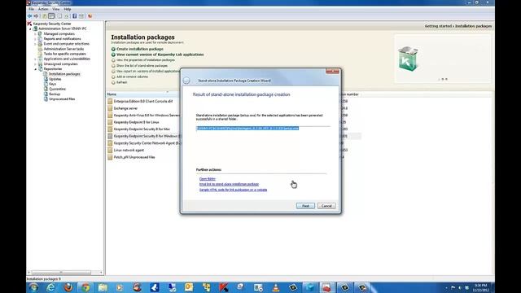Click the Exchange server package icon
521x293 pixels.
(110, 108)
